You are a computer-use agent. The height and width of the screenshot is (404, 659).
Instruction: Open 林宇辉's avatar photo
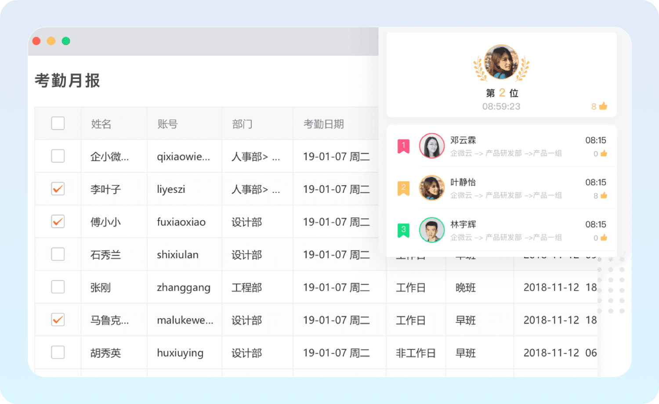pos(431,230)
